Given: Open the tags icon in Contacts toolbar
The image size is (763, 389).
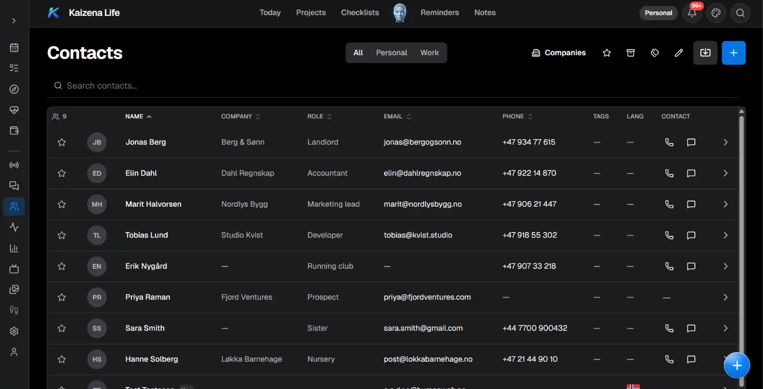Looking at the screenshot, I should point(655,53).
